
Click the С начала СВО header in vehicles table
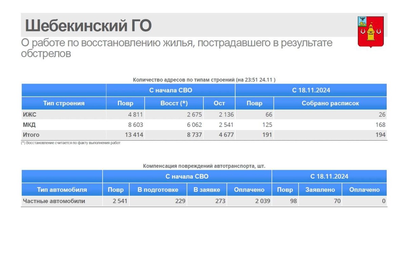point(187,176)
